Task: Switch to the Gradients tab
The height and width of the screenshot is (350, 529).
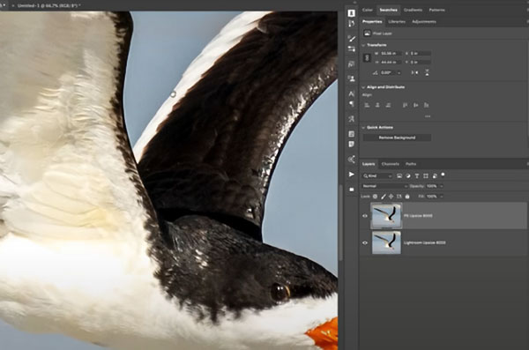Action: [413, 10]
